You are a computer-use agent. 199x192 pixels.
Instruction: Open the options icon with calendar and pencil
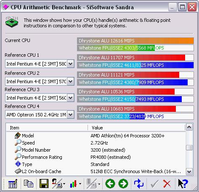tap(13, 184)
